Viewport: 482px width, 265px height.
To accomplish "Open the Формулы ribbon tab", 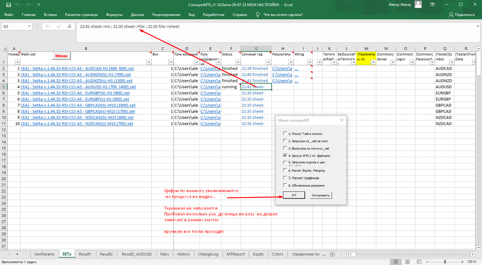I will (x=114, y=15).
